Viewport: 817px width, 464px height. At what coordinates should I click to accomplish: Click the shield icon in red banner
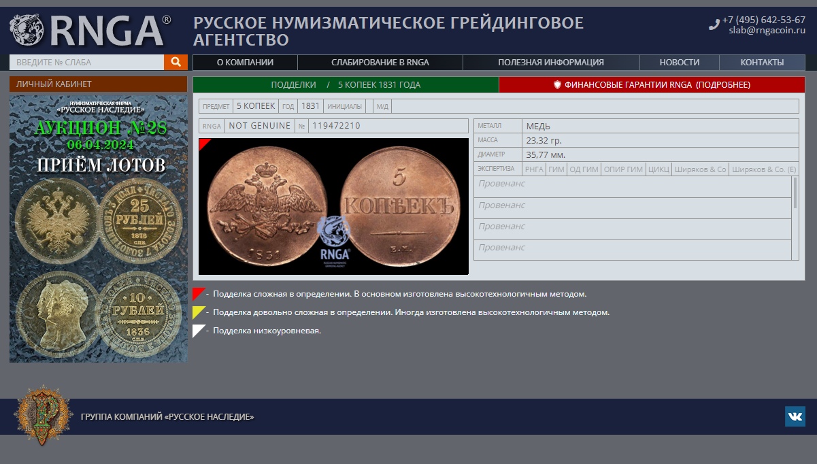click(557, 85)
